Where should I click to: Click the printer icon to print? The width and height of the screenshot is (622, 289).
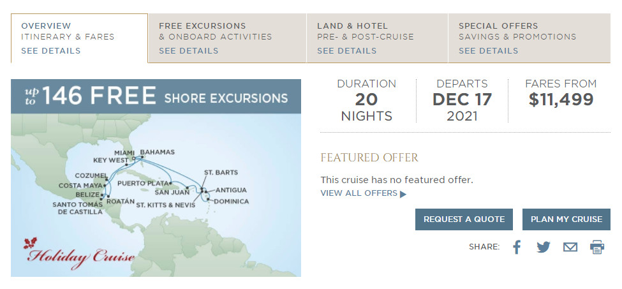click(x=596, y=247)
